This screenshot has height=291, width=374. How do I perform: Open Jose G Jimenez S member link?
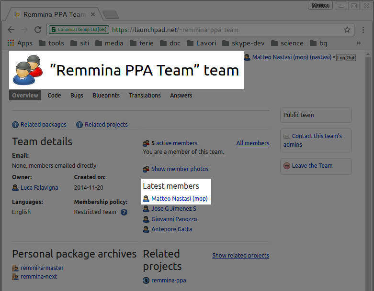click(174, 209)
